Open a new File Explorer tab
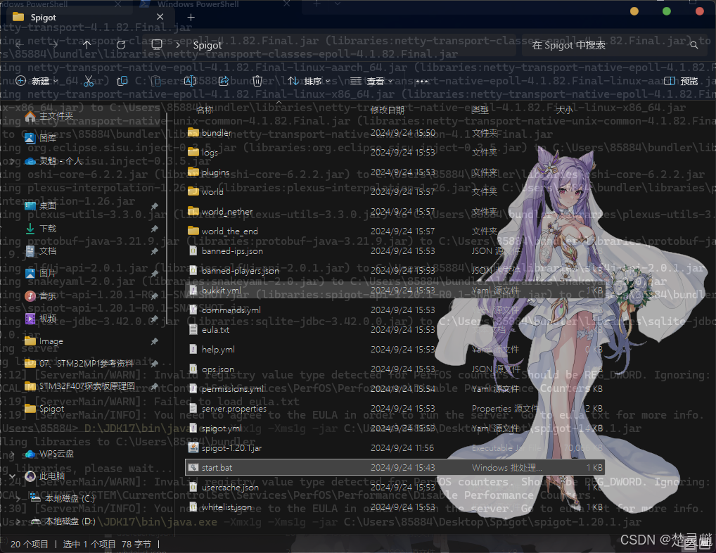This screenshot has height=553, width=716. [191, 18]
